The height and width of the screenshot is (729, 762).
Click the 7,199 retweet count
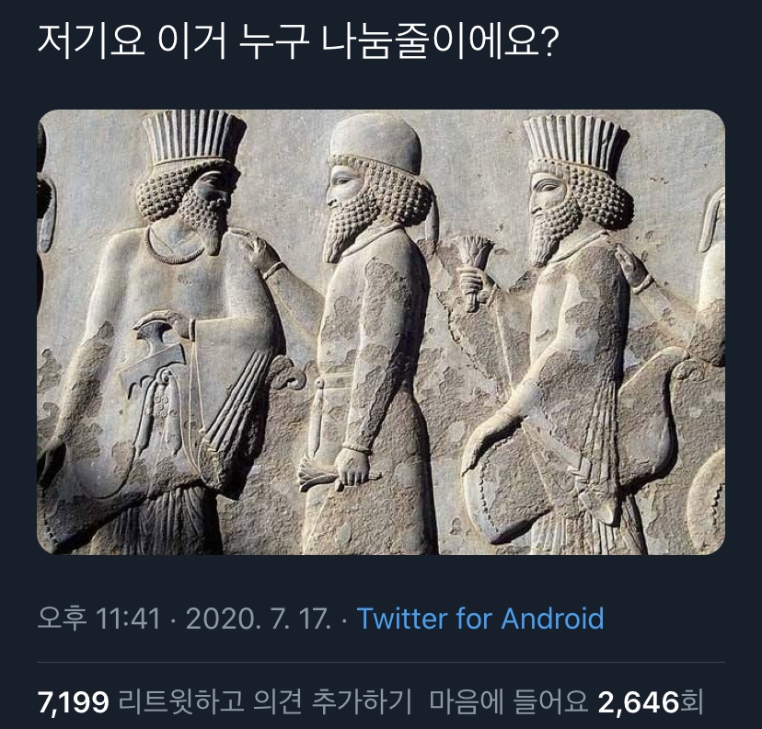pyautogui.click(x=74, y=701)
